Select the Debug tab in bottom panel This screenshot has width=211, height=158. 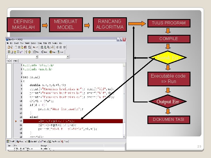44,141
